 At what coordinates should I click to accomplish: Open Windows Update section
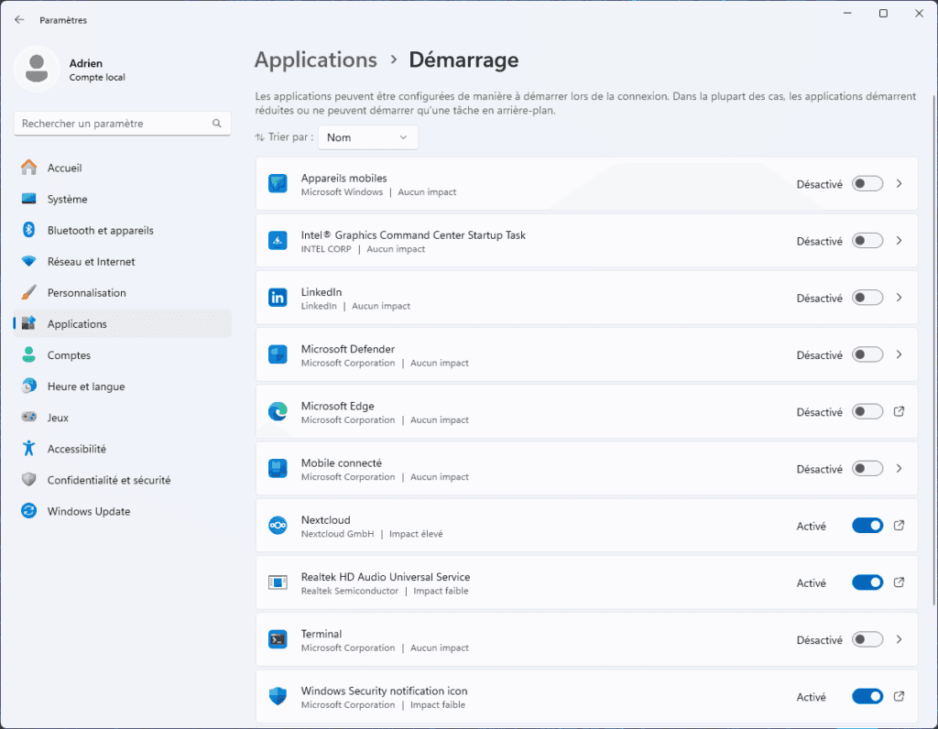click(x=122, y=511)
